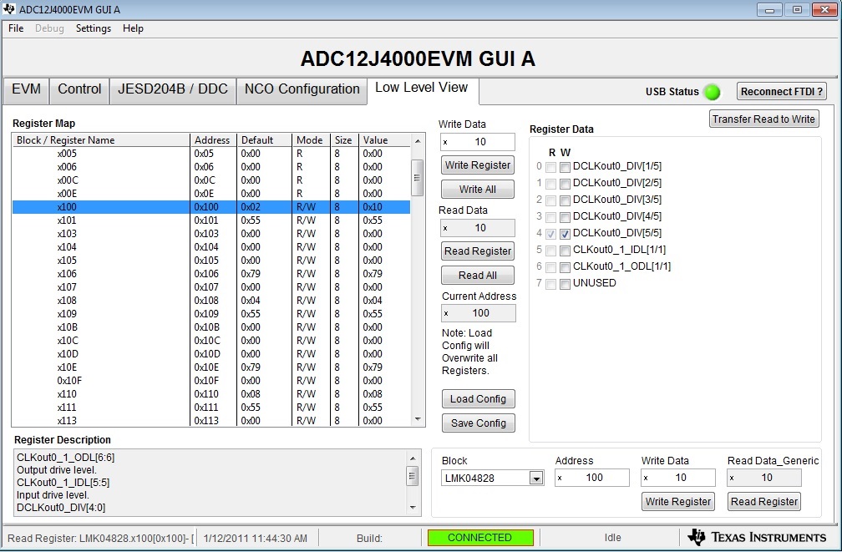Open the Settings menu
The width and height of the screenshot is (842, 552).
click(94, 28)
